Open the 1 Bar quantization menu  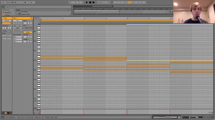pos(32,2)
